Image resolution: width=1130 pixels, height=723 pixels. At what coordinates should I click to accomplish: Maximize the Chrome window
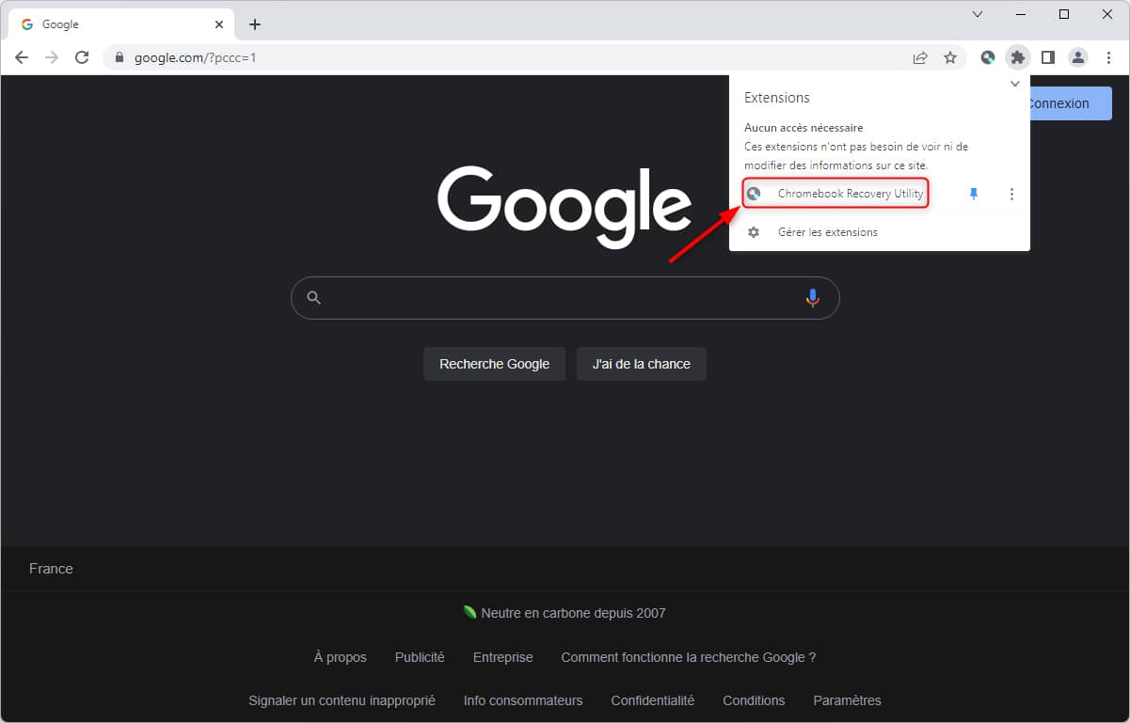coord(1064,14)
